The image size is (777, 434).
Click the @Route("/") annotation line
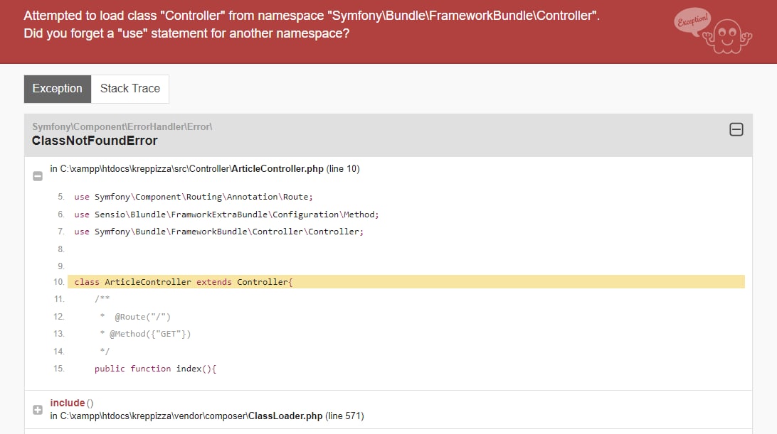[x=135, y=317]
